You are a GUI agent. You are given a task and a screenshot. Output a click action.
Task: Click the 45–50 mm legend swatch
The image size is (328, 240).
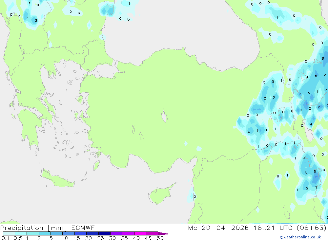pos(152,233)
